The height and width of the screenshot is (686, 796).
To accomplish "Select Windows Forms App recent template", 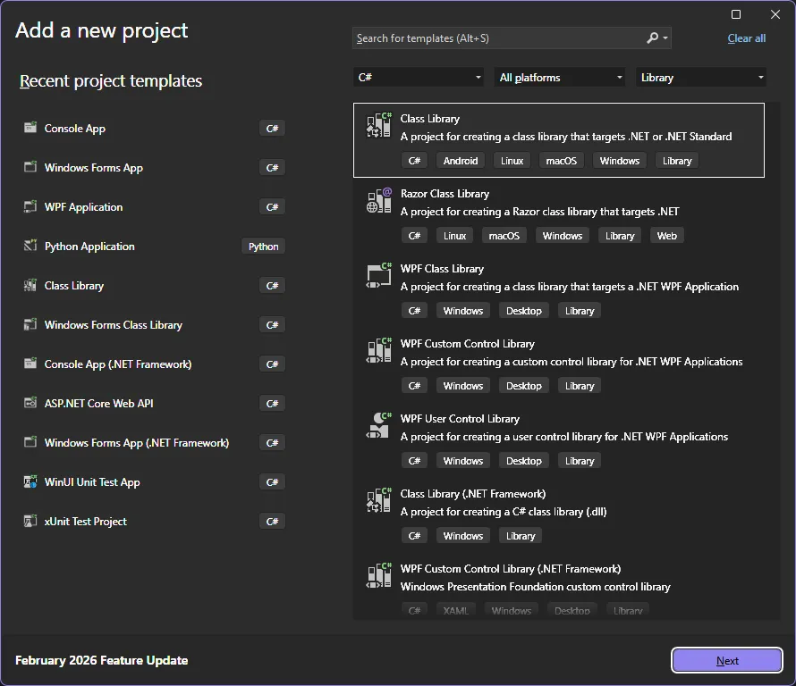I will pyautogui.click(x=155, y=168).
